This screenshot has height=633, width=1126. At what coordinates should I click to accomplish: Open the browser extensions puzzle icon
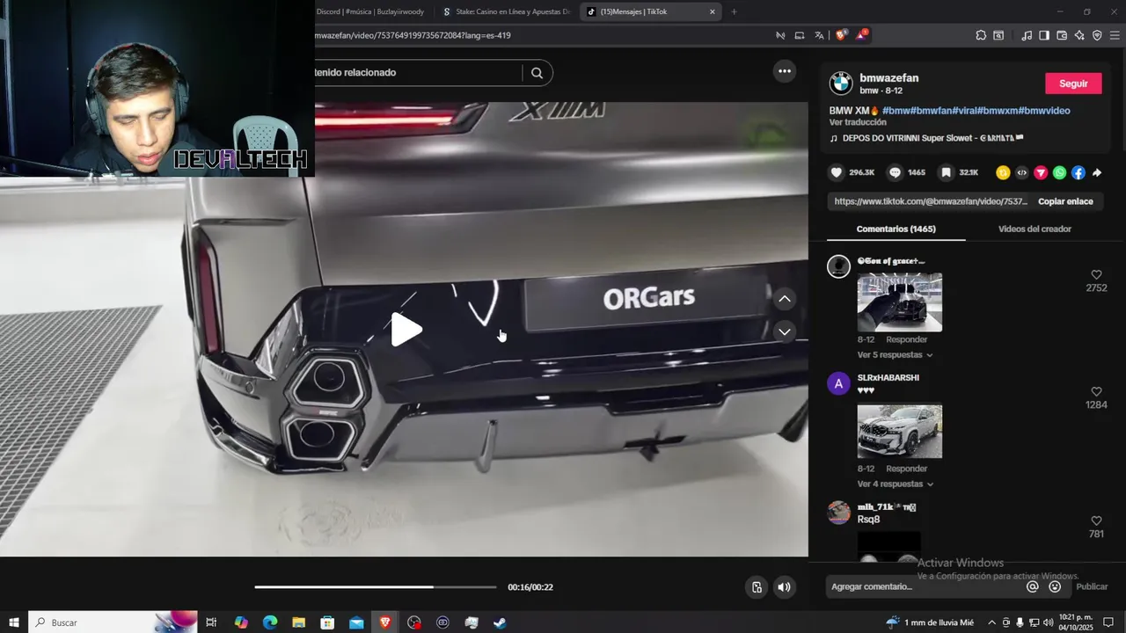[x=981, y=35]
